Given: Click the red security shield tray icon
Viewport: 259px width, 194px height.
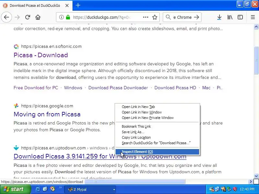Looking at the screenshot, I should [x=235, y=189].
